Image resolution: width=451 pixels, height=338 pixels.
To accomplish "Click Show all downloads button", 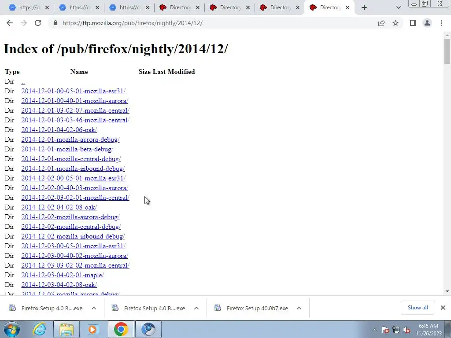I will [x=418, y=308].
